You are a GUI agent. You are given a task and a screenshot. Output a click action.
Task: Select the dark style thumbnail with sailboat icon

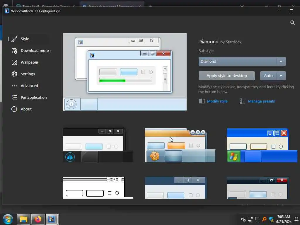pos(98,145)
